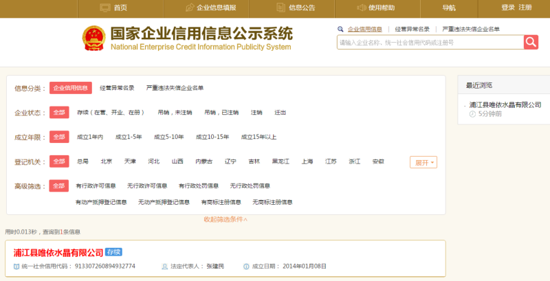Image resolution: width=550 pixels, height=281 pixels.
Task: Select 经营异常名录 search type above search box
Action: (412, 30)
